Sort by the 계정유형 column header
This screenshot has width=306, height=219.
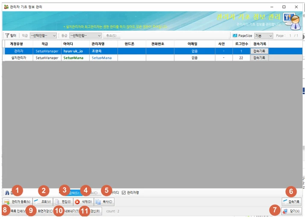tap(16, 44)
